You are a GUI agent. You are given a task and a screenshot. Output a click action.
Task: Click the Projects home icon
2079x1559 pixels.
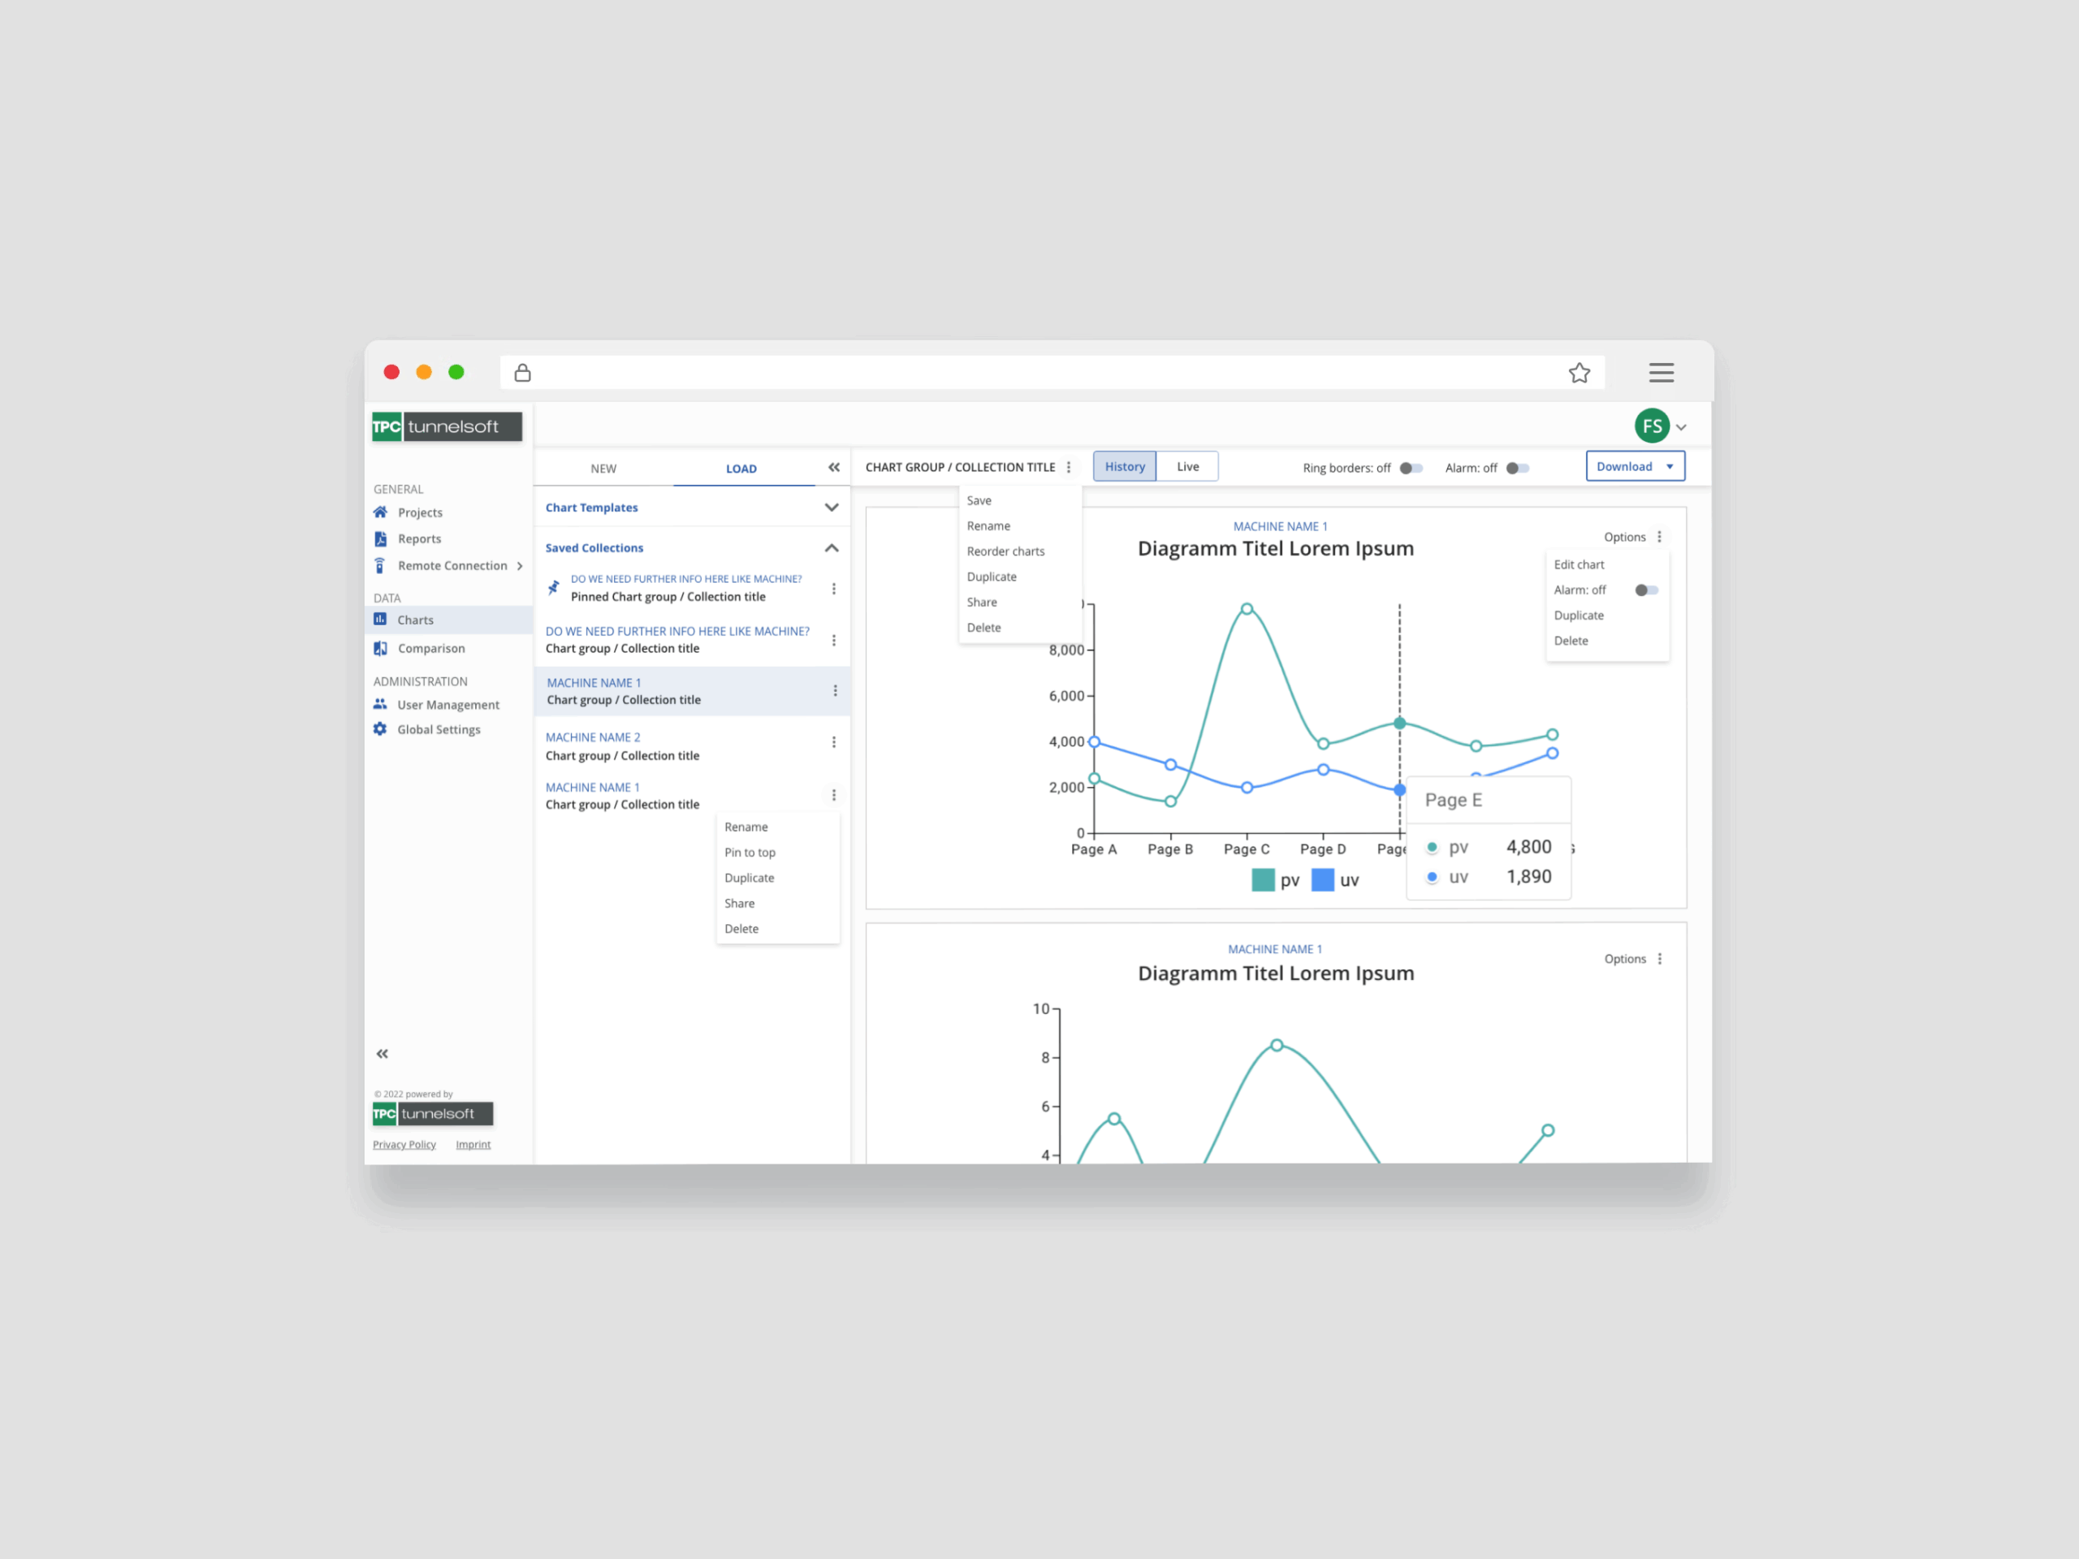coord(380,512)
